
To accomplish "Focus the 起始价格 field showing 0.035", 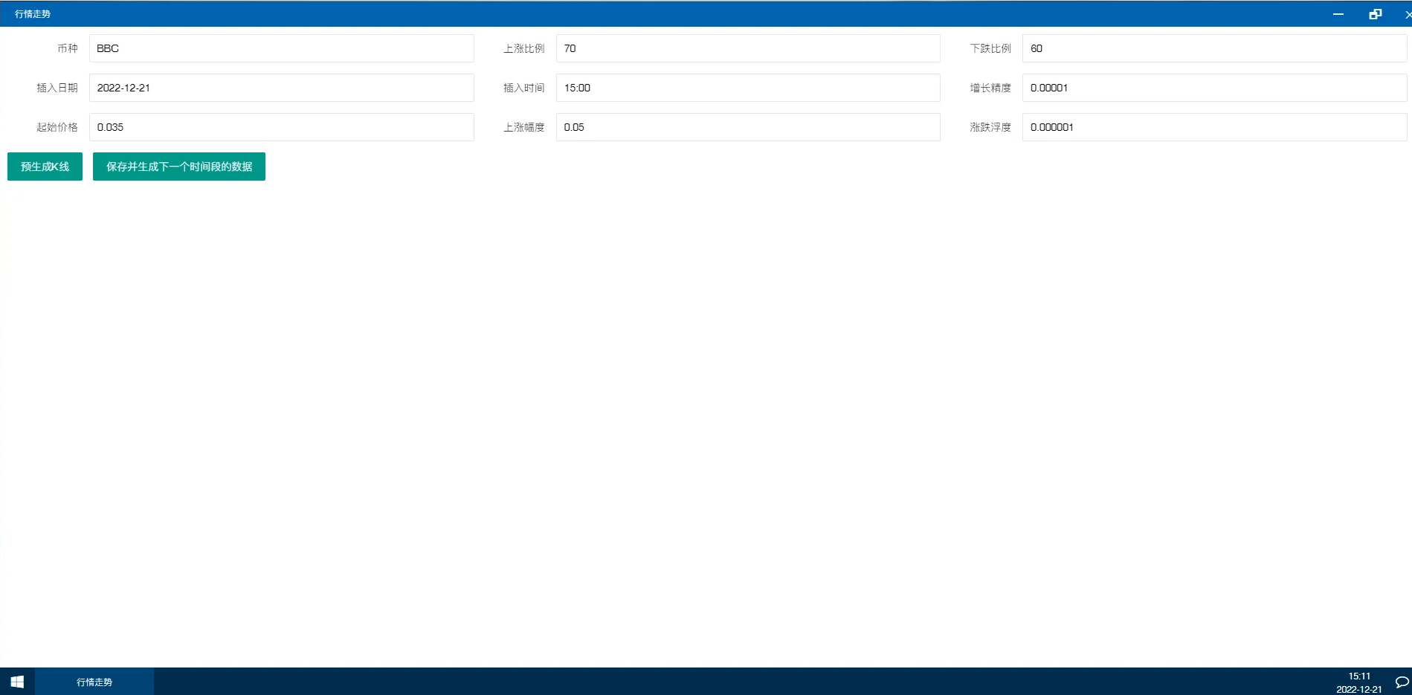I will [281, 127].
